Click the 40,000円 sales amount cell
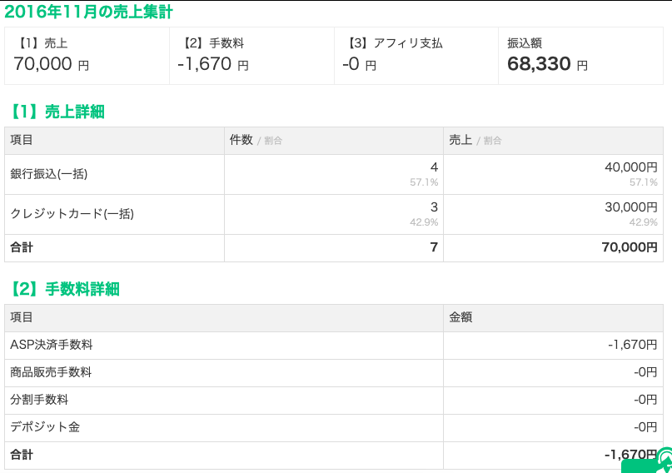Screen dimensions: 672x473 [x=630, y=167]
